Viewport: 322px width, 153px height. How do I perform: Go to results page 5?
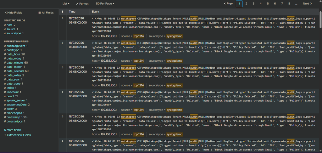coord(268,3)
